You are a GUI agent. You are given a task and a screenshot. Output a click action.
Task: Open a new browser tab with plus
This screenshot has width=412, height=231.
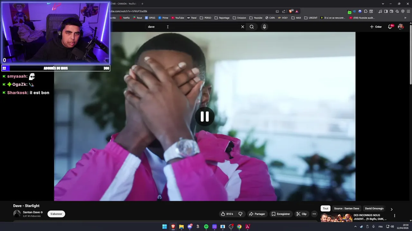click(142, 4)
